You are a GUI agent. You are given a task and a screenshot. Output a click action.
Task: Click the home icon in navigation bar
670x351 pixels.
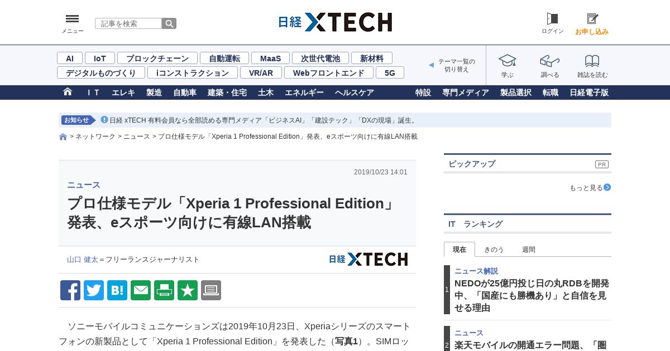[x=68, y=92]
